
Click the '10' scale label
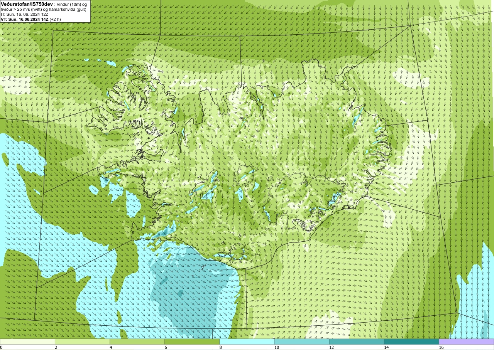(276, 347)
